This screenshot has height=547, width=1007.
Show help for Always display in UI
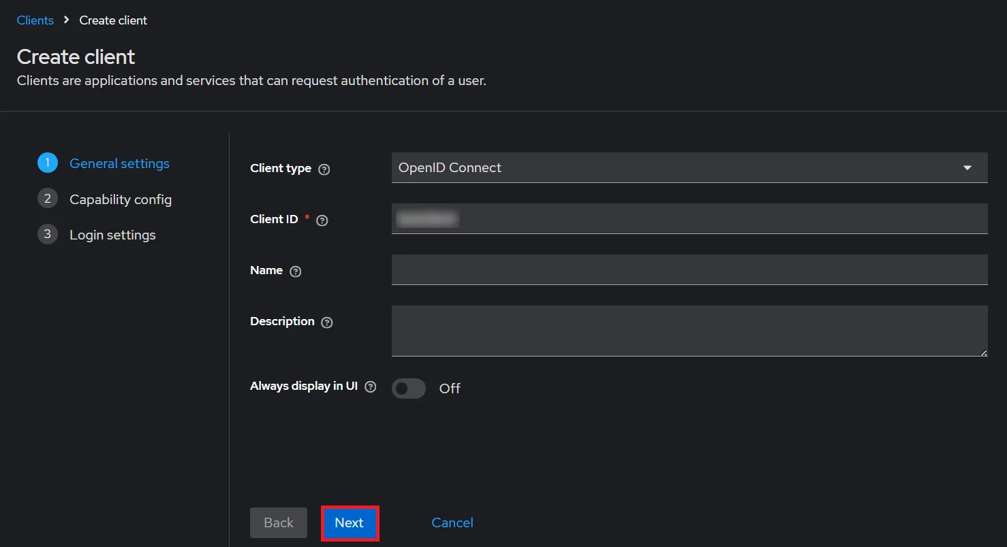pyautogui.click(x=371, y=387)
